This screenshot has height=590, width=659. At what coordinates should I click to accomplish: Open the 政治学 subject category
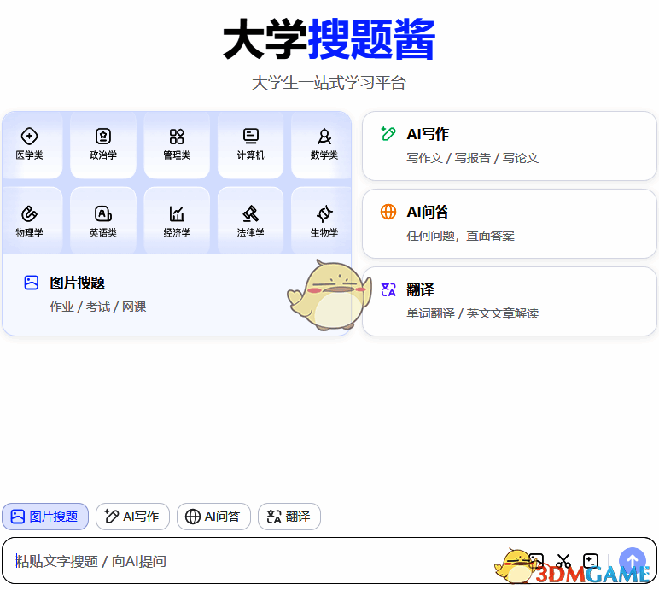103,143
